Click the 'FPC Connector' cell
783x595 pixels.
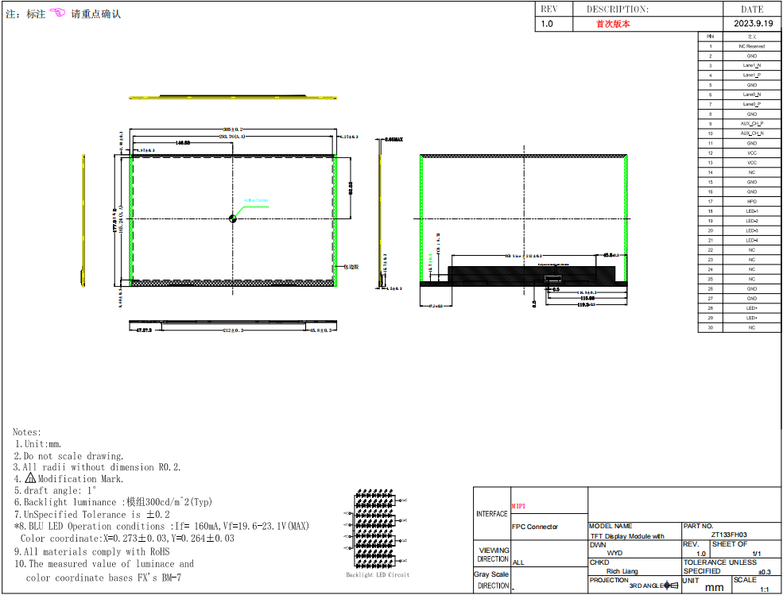(535, 527)
